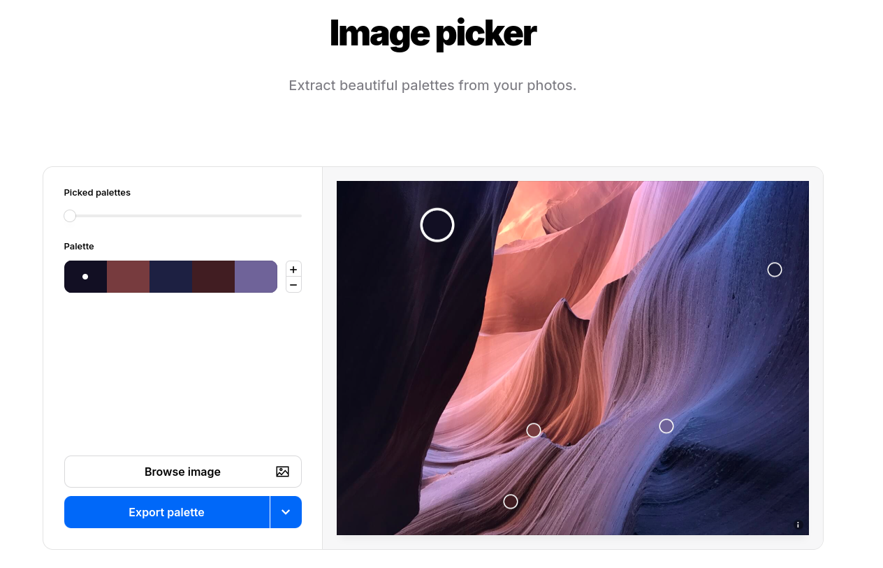Remove a color with the minus button

[x=293, y=284]
